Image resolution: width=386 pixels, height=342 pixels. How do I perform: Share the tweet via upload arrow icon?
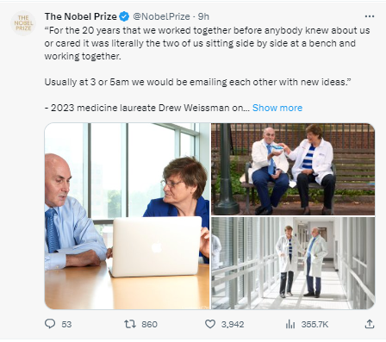(x=370, y=324)
